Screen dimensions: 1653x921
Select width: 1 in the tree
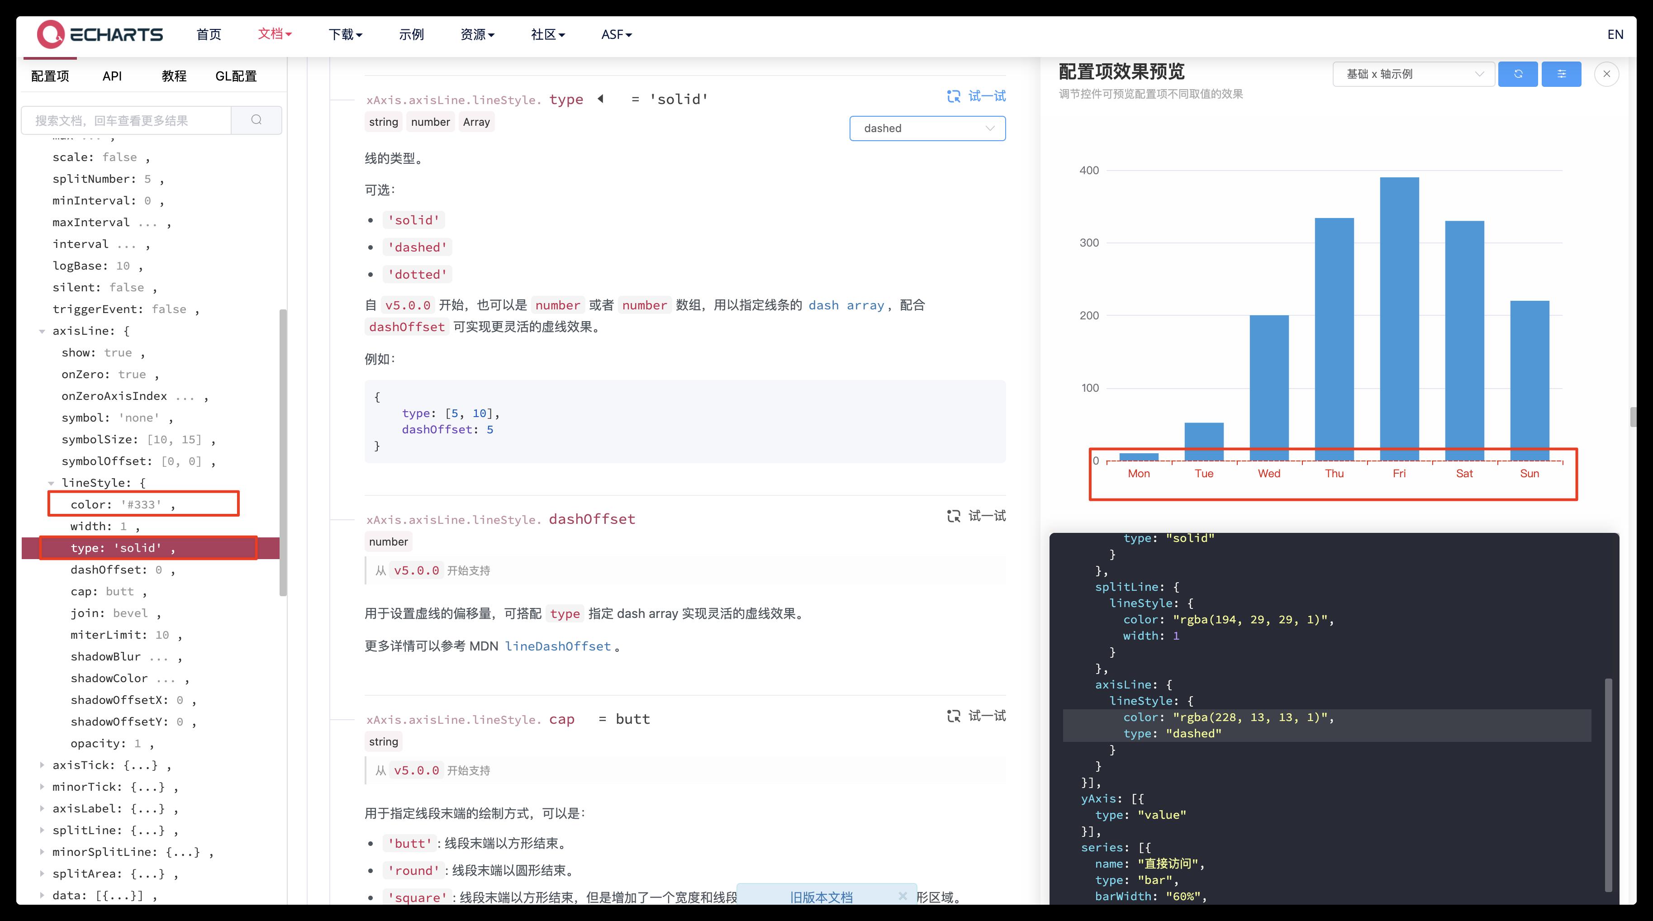[x=105, y=526]
